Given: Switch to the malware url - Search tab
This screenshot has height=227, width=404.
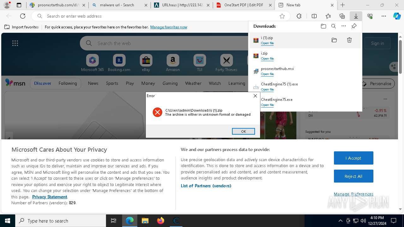Looking at the screenshot, I should click(119, 5).
